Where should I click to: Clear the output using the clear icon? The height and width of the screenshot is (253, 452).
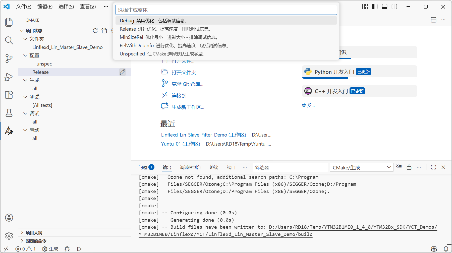tap(399, 167)
